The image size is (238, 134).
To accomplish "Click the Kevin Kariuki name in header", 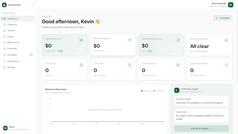I will (219, 3).
